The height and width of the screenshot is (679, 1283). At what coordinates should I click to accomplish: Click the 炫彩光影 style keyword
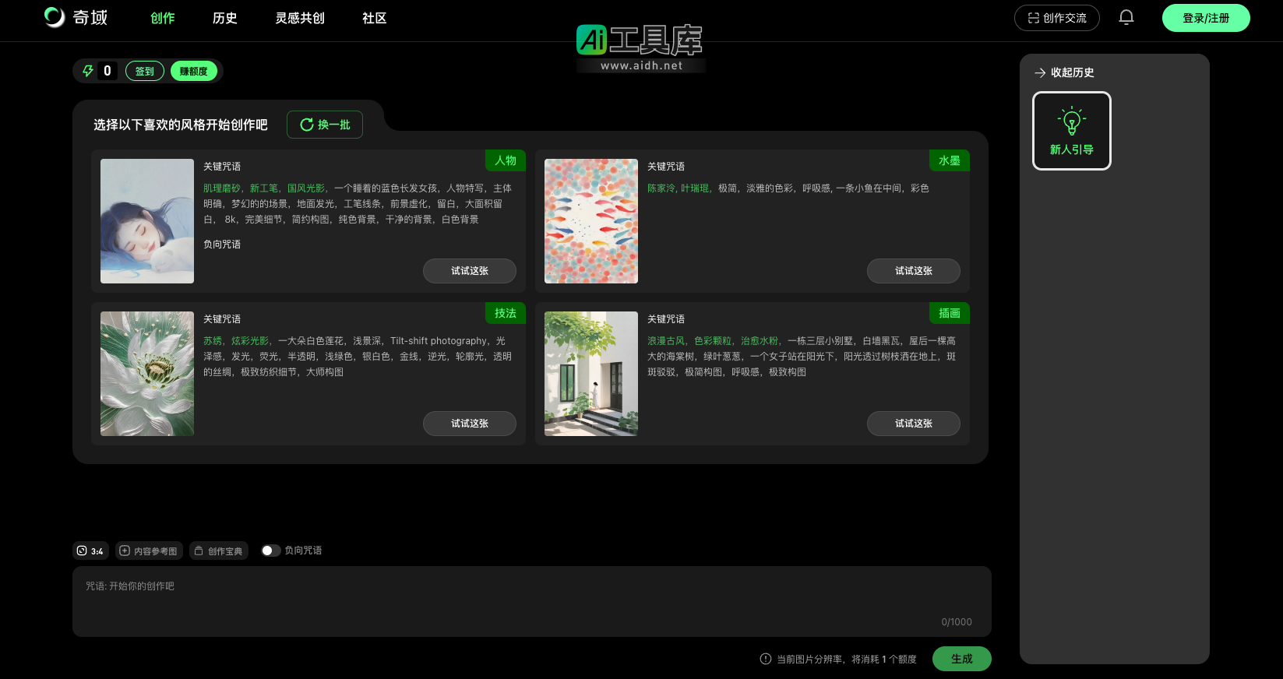(250, 341)
